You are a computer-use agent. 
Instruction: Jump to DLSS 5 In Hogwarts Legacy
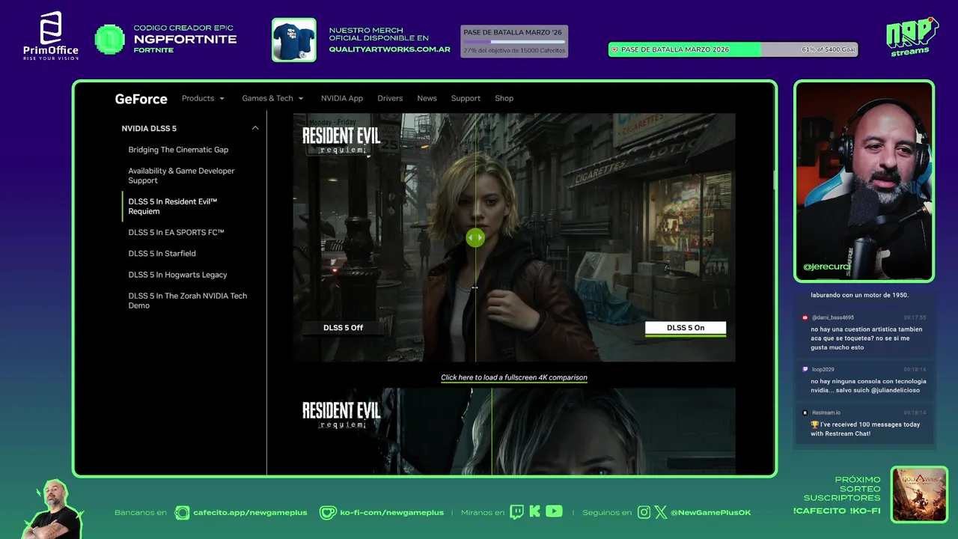click(x=177, y=275)
